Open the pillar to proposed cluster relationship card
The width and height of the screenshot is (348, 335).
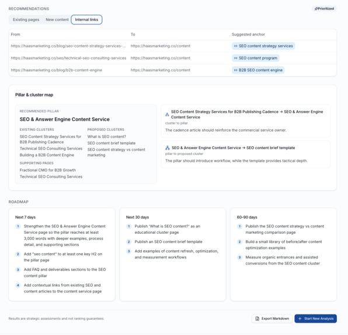(245, 154)
